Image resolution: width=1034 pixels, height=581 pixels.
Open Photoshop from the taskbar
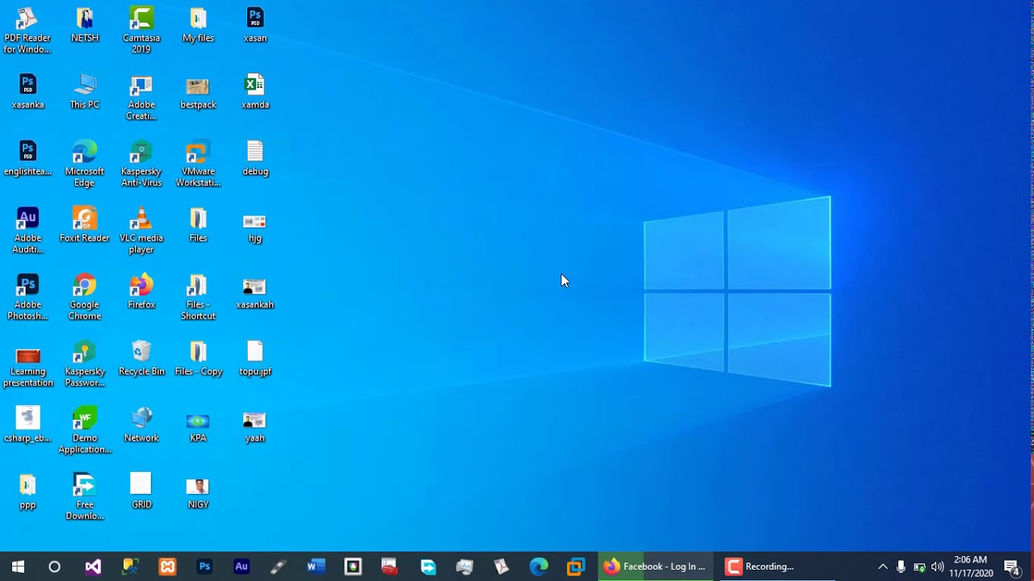[204, 566]
